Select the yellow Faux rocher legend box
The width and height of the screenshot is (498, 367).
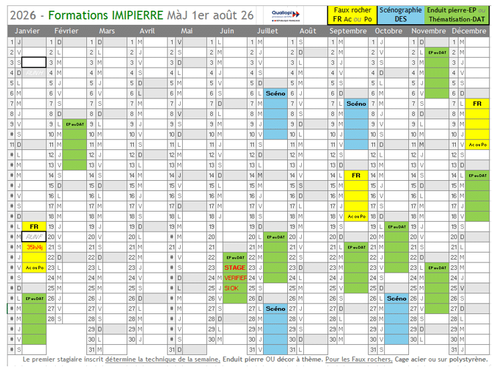[352, 15]
